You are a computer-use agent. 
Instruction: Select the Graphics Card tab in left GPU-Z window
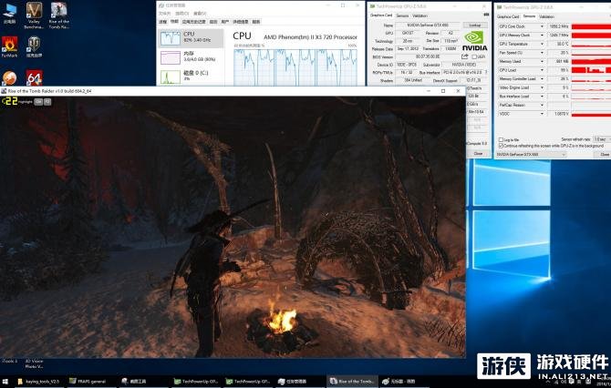point(380,15)
